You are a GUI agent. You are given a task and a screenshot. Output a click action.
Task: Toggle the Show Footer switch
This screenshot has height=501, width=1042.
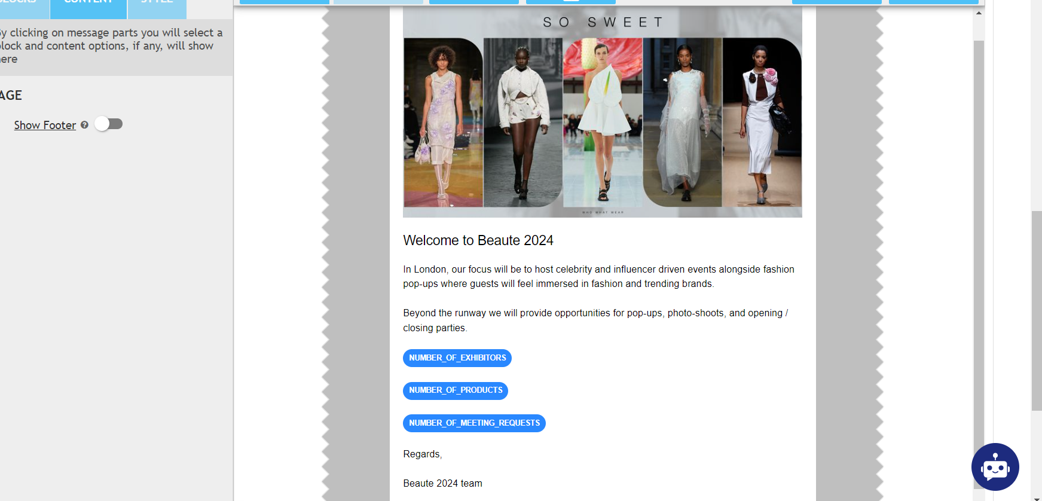(x=109, y=124)
